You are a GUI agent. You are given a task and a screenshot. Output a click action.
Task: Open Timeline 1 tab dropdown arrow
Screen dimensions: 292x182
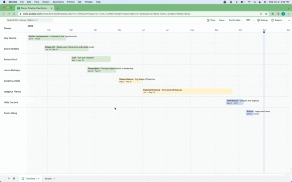[x=39, y=179]
